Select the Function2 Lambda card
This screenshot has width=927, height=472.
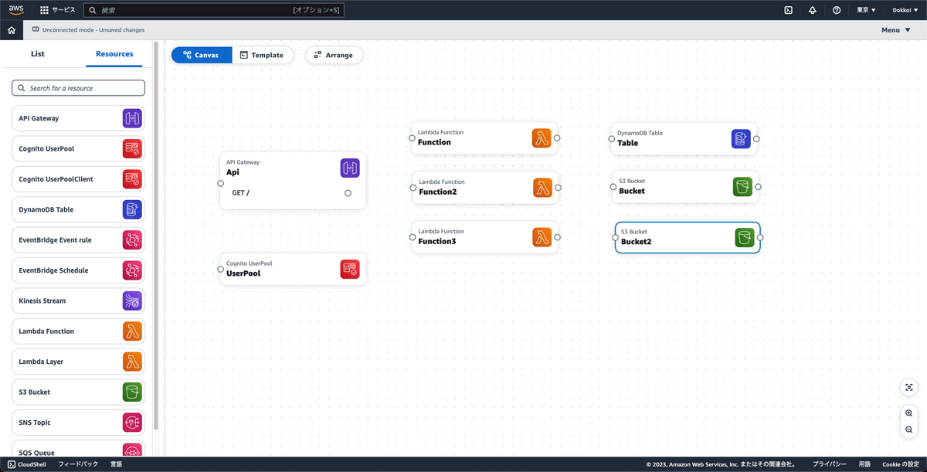(485, 188)
